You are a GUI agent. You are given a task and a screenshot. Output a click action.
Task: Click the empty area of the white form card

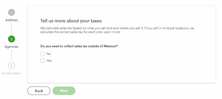pos(141,68)
